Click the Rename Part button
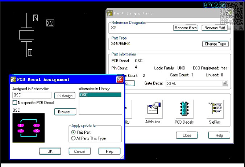This screenshot has height=167, width=245. (215, 28)
